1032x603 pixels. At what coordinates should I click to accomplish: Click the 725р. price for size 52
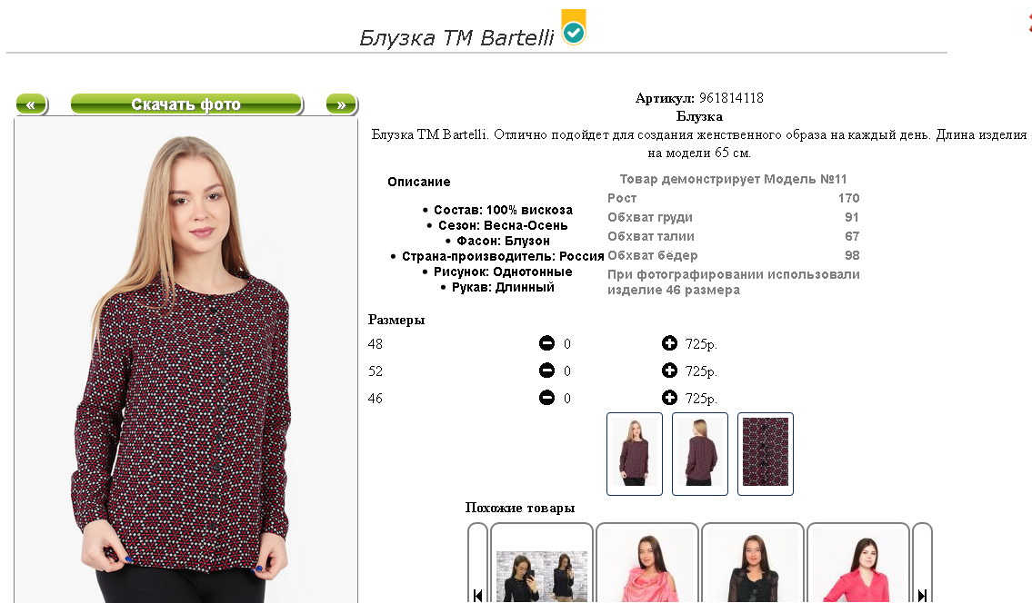coord(701,371)
